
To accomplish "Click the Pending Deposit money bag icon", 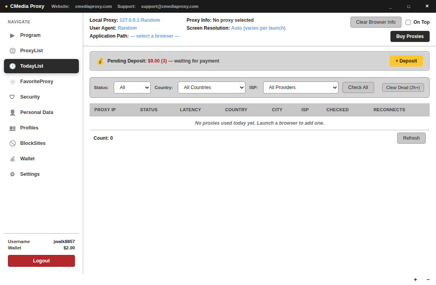I will (x=100, y=61).
